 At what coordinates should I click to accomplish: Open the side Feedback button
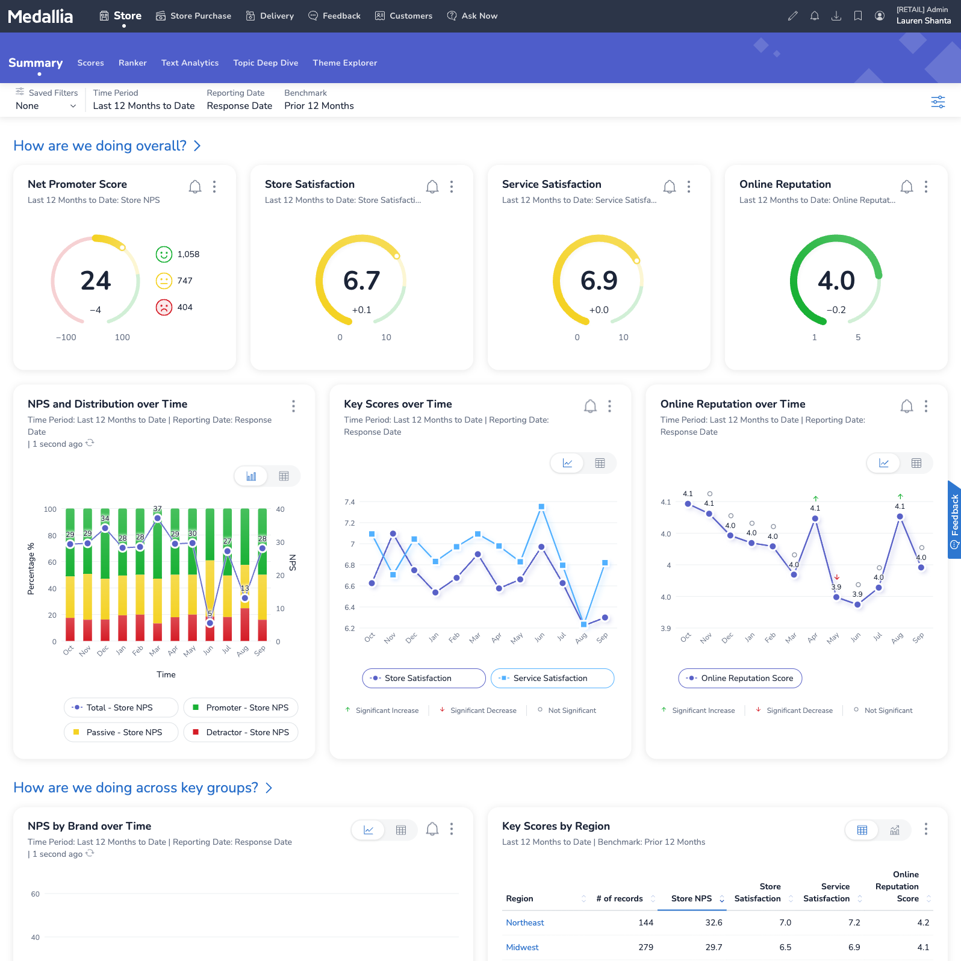pos(954,520)
